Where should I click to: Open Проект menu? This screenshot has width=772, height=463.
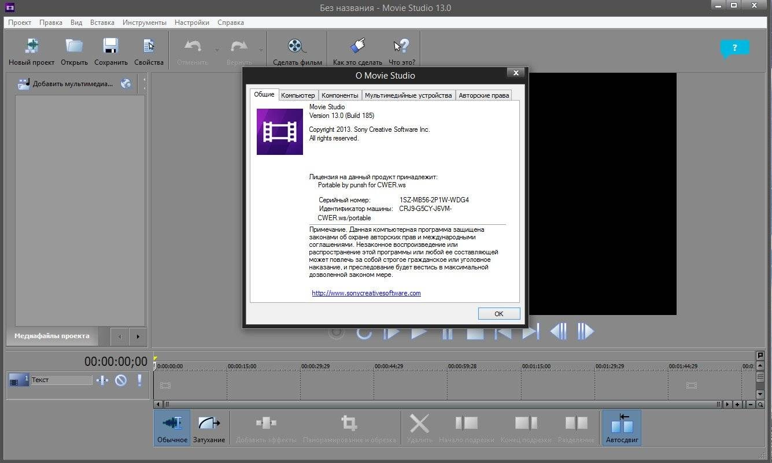click(x=20, y=23)
